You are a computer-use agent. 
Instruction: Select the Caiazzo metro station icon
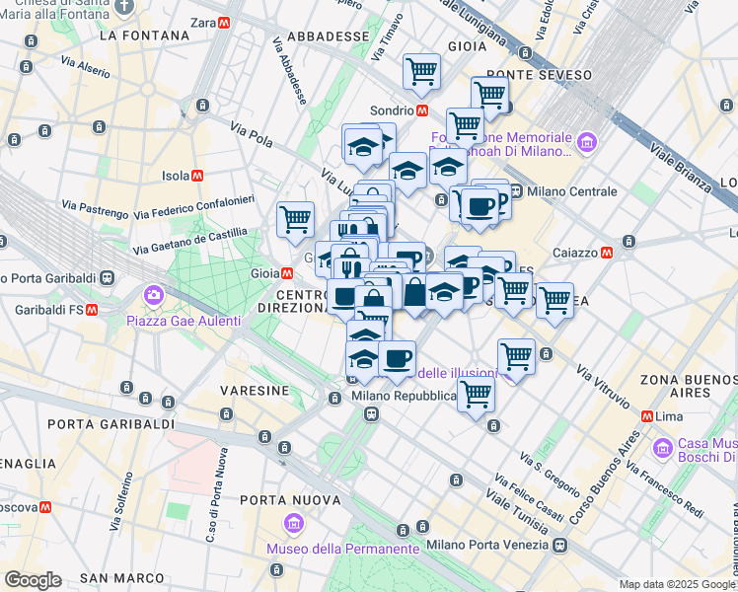click(607, 254)
